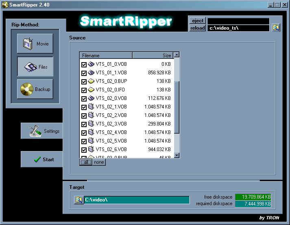Select the Backup rip method
This screenshot has height=225, width=290.
(x=35, y=89)
